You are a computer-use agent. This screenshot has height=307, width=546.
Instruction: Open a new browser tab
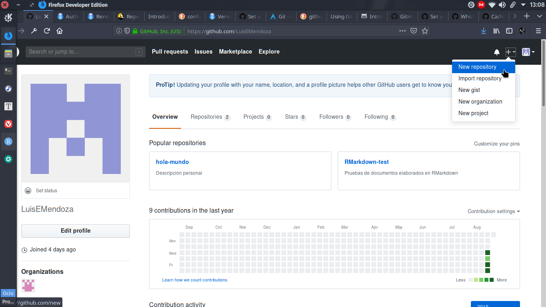(x=527, y=16)
